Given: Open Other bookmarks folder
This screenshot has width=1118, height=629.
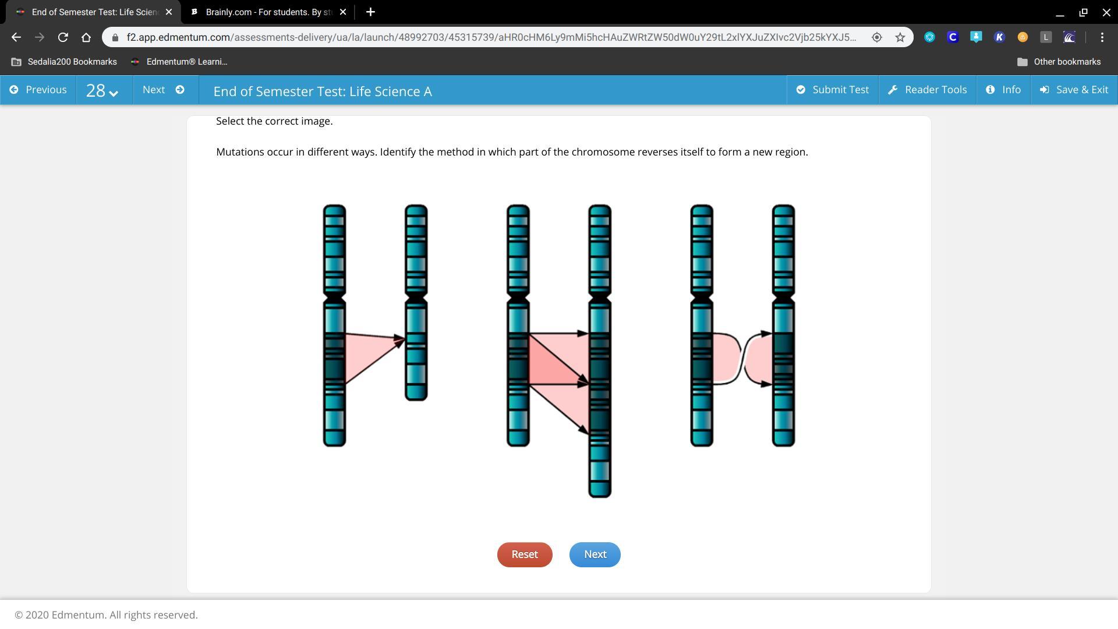Looking at the screenshot, I should (x=1059, y=62).
